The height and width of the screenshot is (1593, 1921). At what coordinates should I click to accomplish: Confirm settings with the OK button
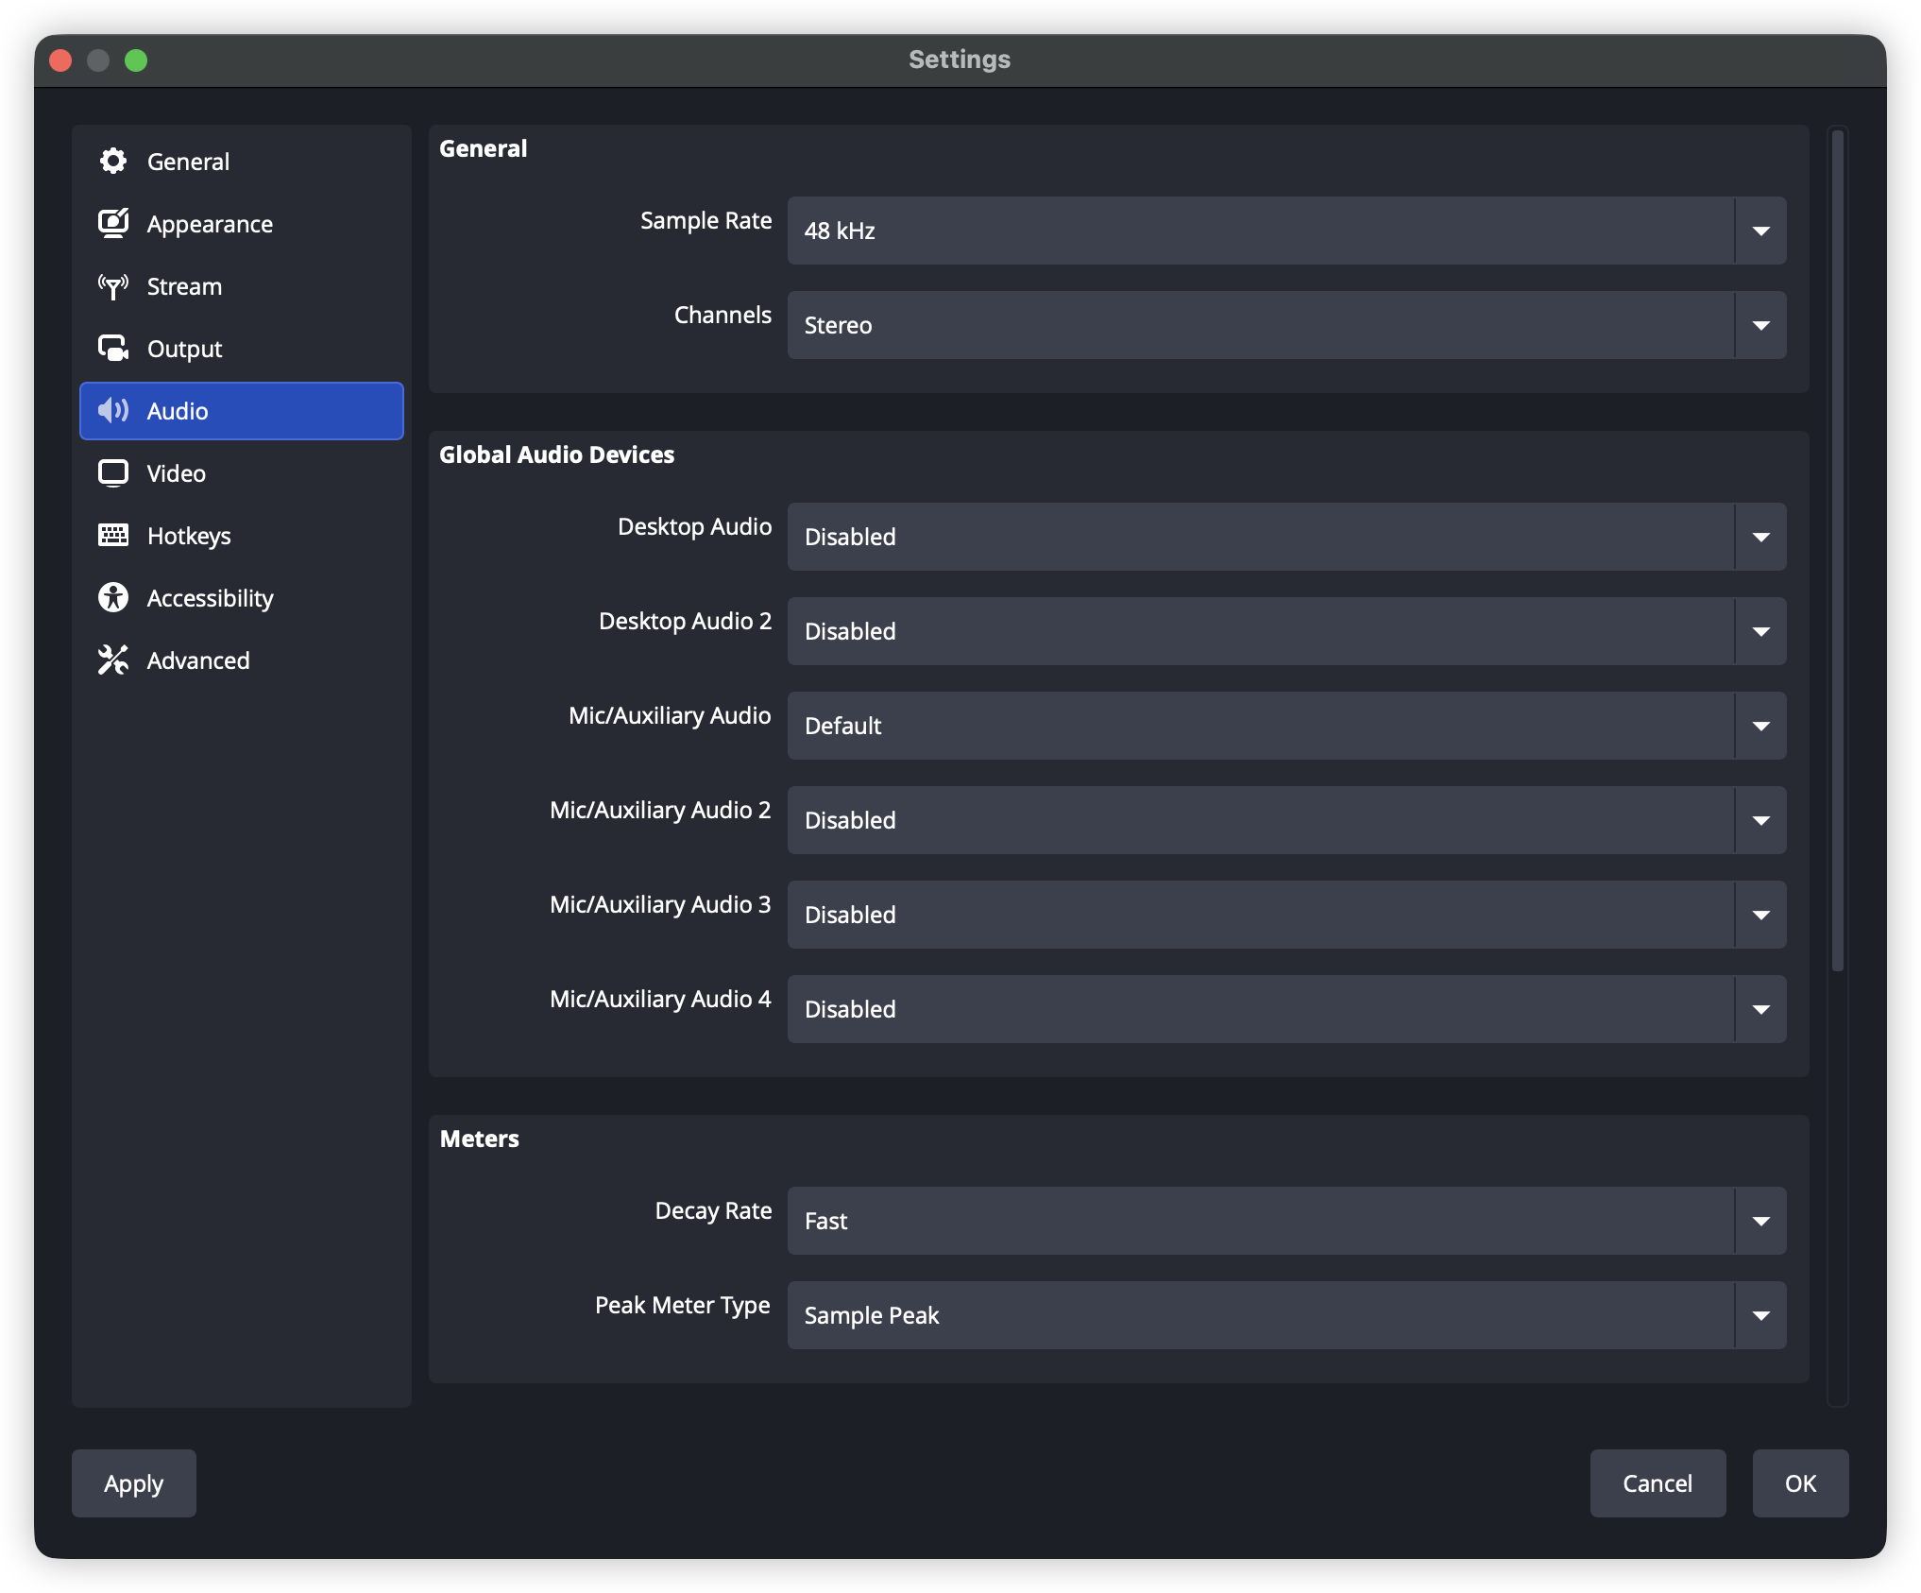[1800, 1483]
